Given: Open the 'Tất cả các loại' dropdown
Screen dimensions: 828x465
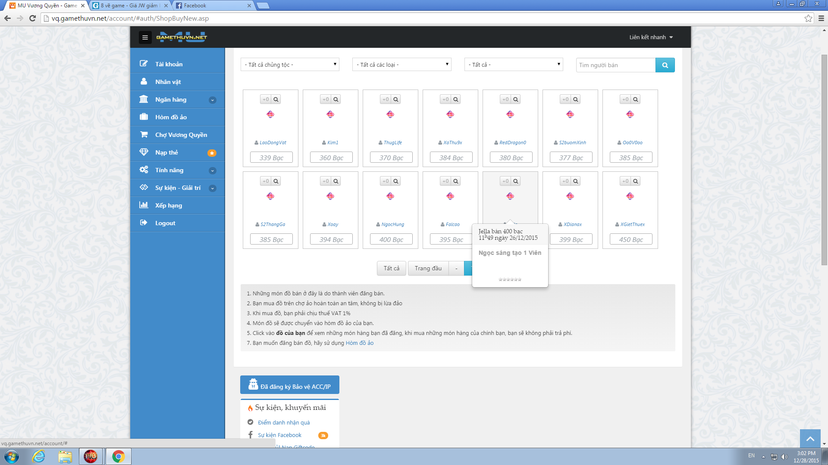Looking at the screenshot, I should pos(401,65).
